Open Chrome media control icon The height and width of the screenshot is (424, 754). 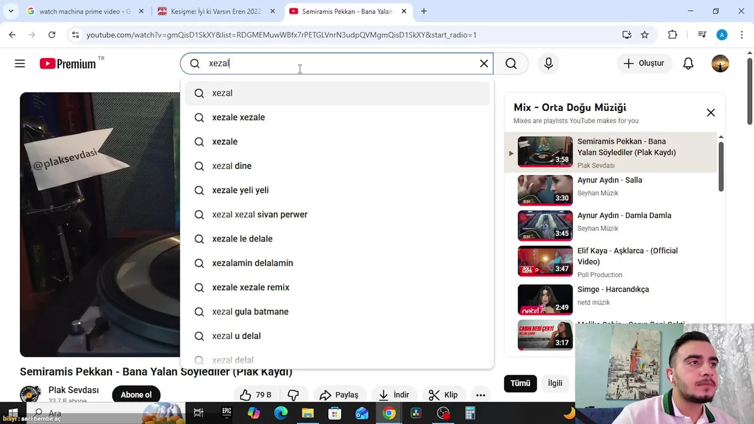tap(702, 35)
